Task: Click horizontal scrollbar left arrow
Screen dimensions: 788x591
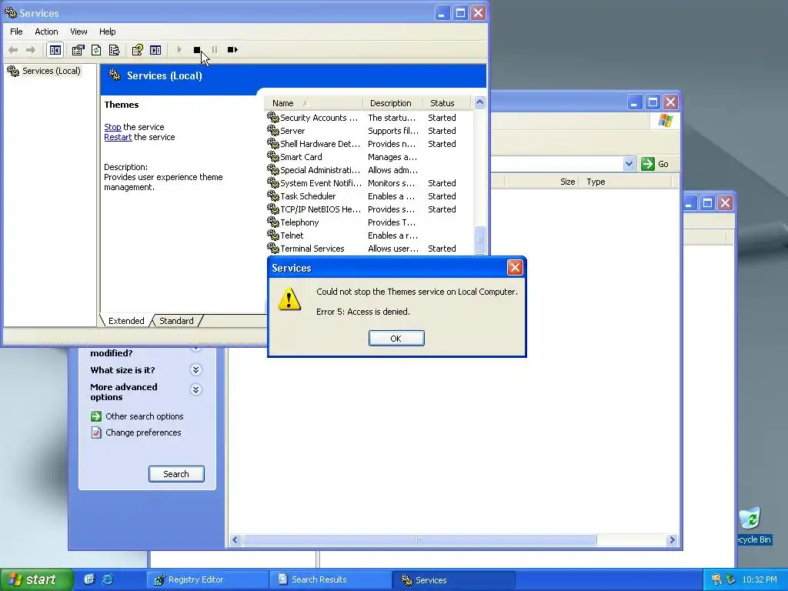Action: click(235, 539)
